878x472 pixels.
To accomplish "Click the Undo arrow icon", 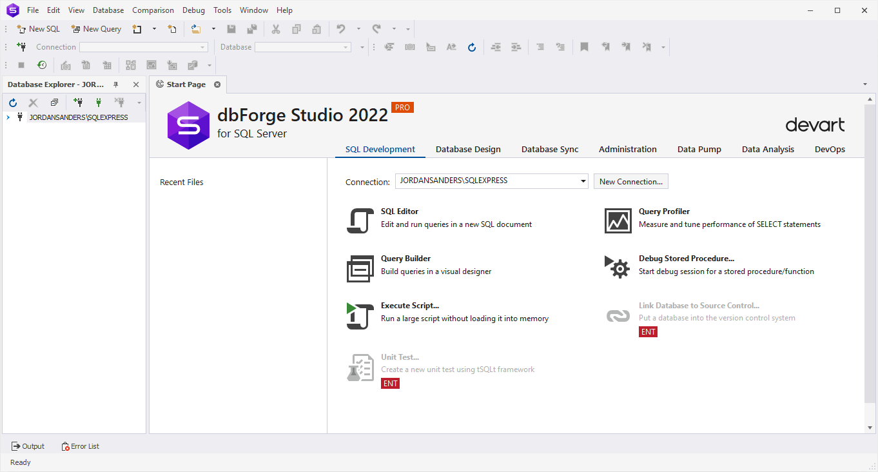I will pos(341,28).
